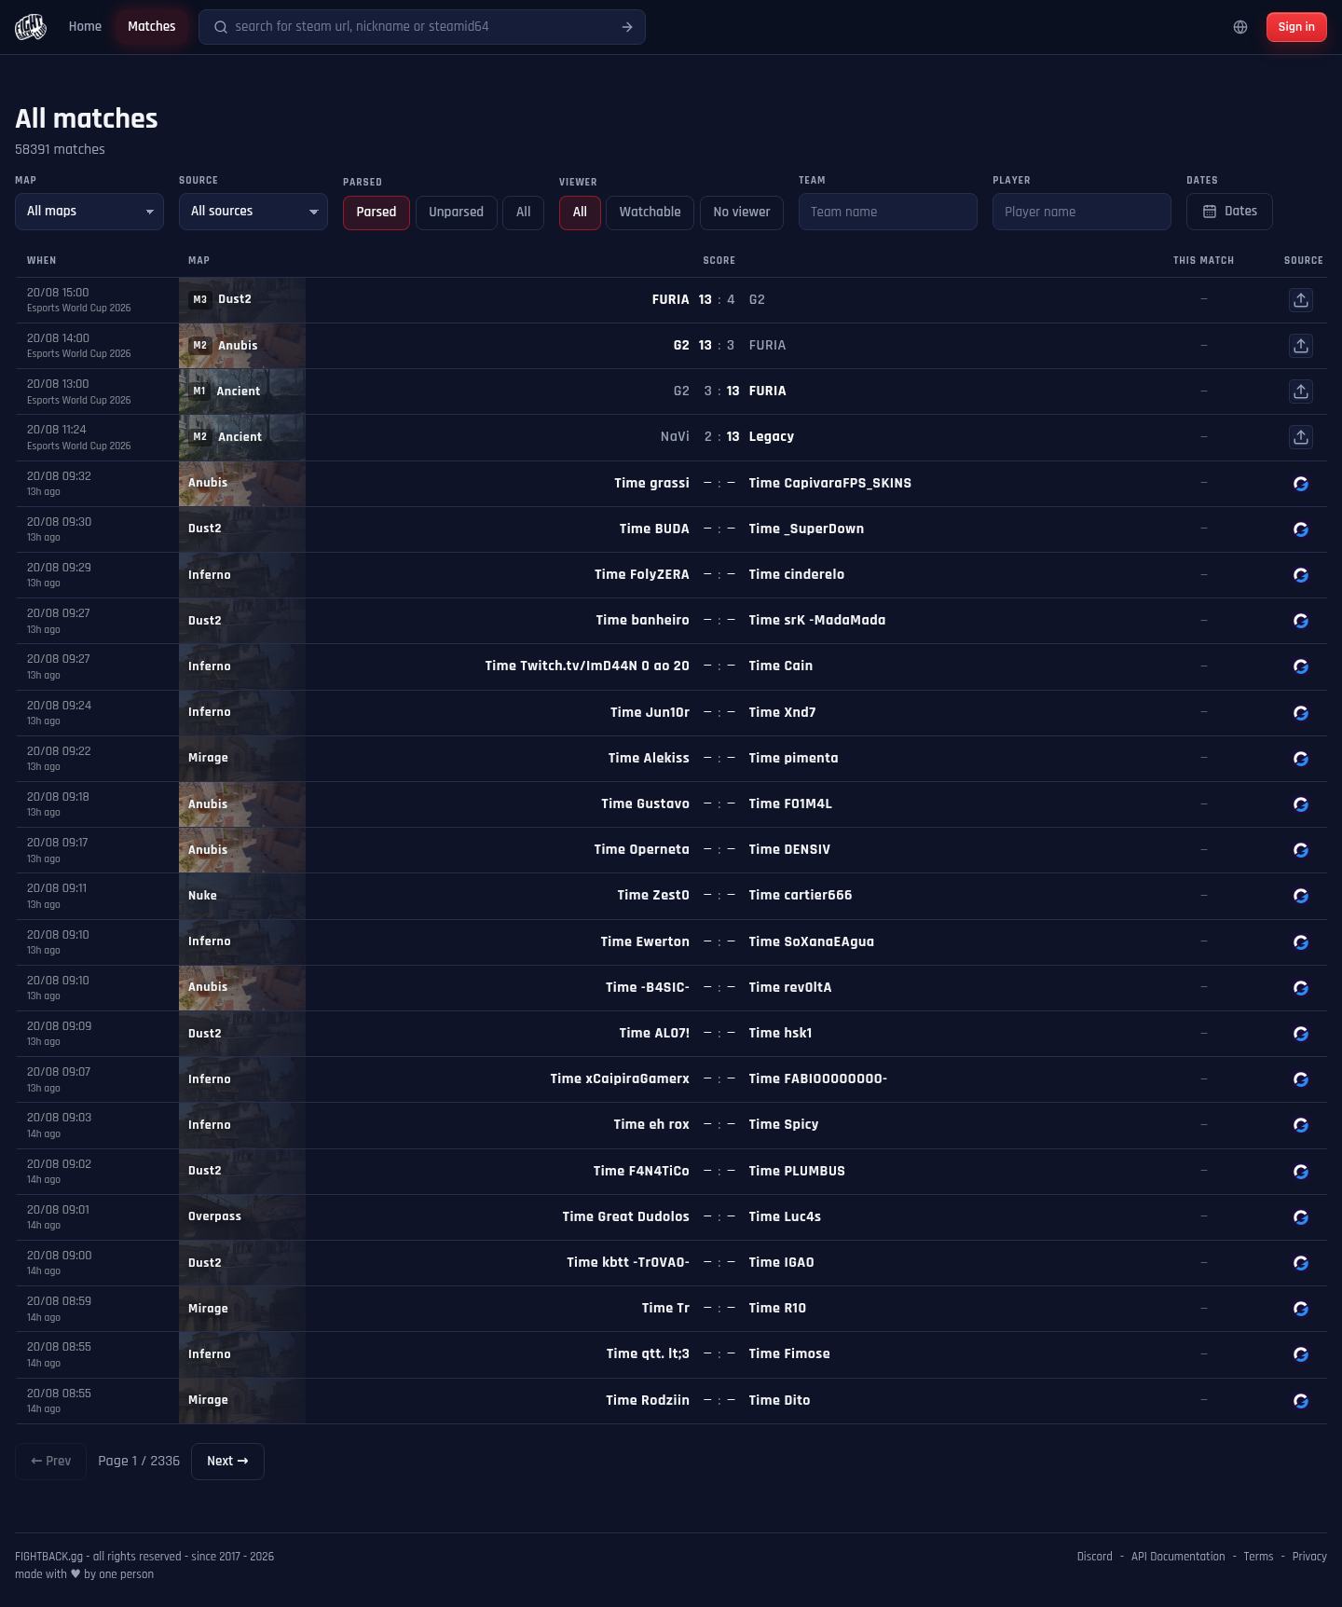1342x1607 pixels.
Task: Click source icon for Time Operneta match
Action: [1301, 850]
